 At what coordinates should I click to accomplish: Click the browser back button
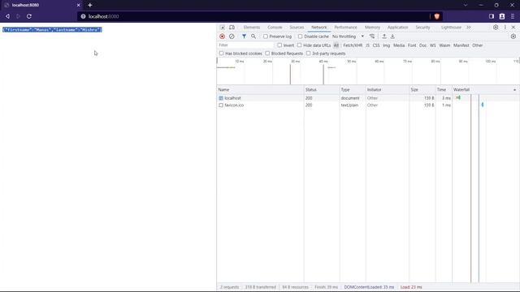[x=7, y=16]
